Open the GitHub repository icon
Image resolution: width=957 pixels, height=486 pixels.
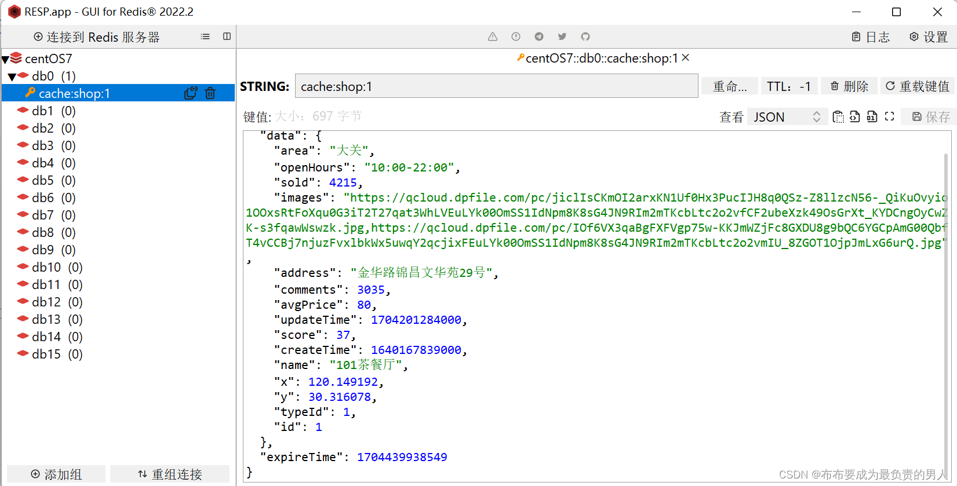point(585,36)
